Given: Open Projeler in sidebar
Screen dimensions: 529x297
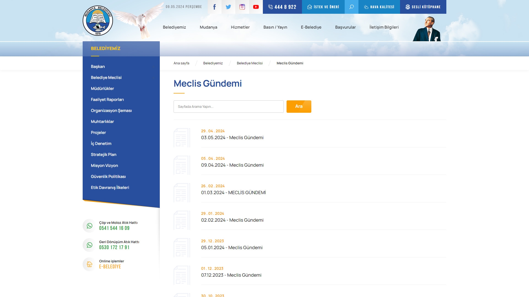Looking at the screenshot, I should tap(98, 133).
